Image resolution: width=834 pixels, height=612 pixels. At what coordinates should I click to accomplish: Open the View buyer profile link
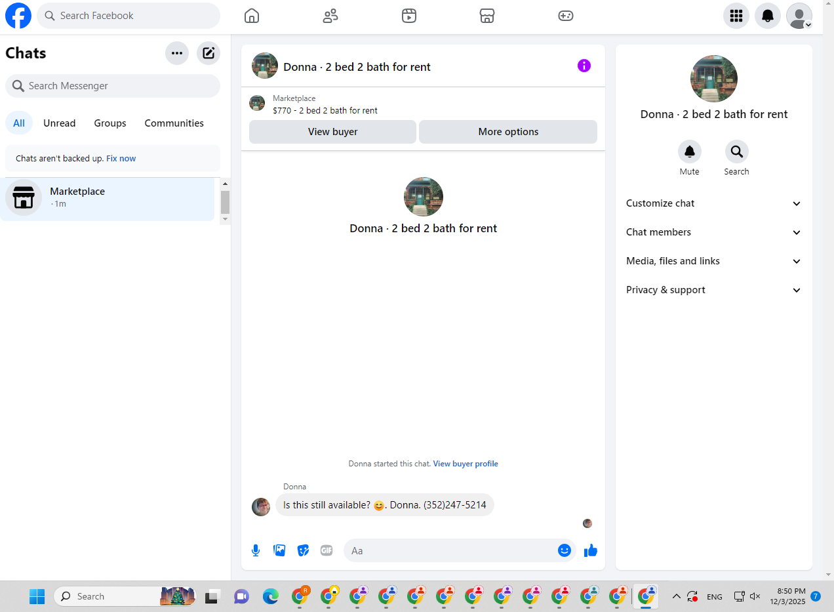pyautogui.click(x=466, y=464)
